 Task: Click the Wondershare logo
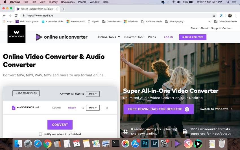(17, 34)
